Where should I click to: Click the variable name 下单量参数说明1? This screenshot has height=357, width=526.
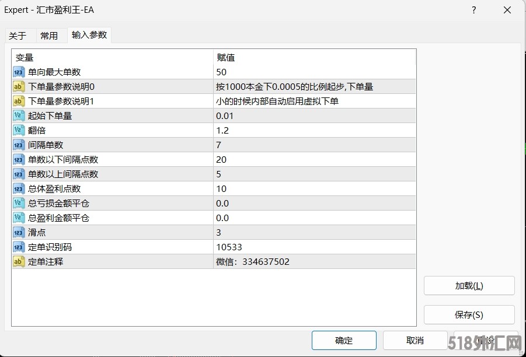click(61, 101)
